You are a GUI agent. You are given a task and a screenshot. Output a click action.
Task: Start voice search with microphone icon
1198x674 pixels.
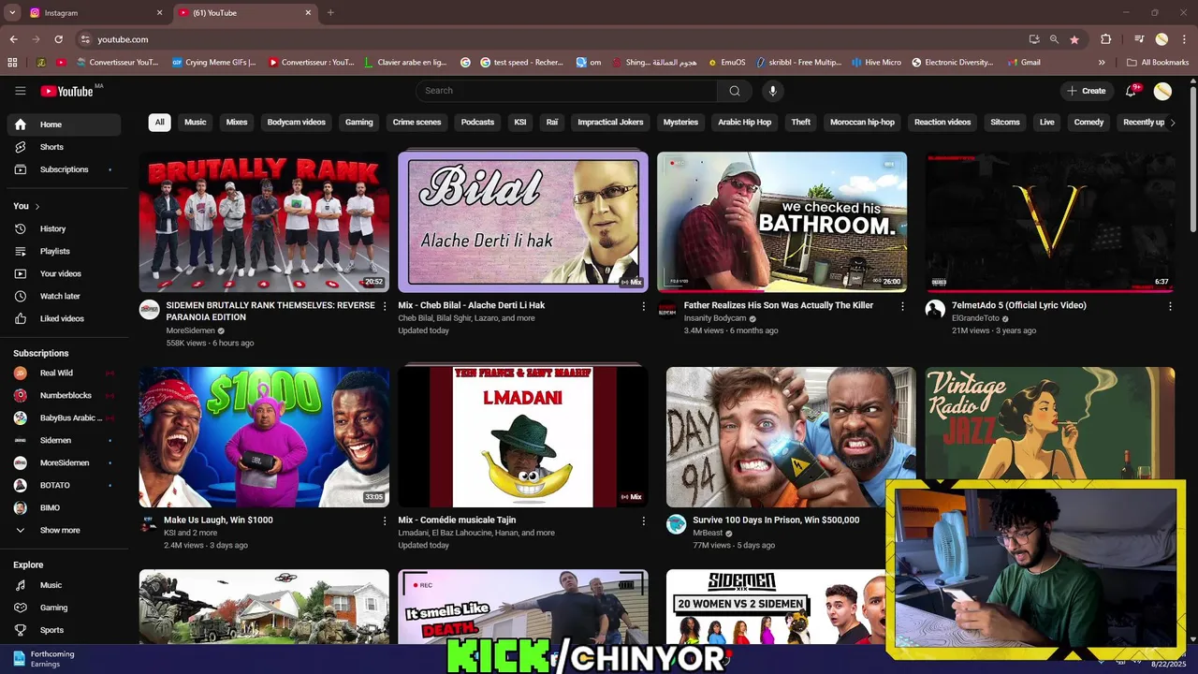click(x=772, y=91)
